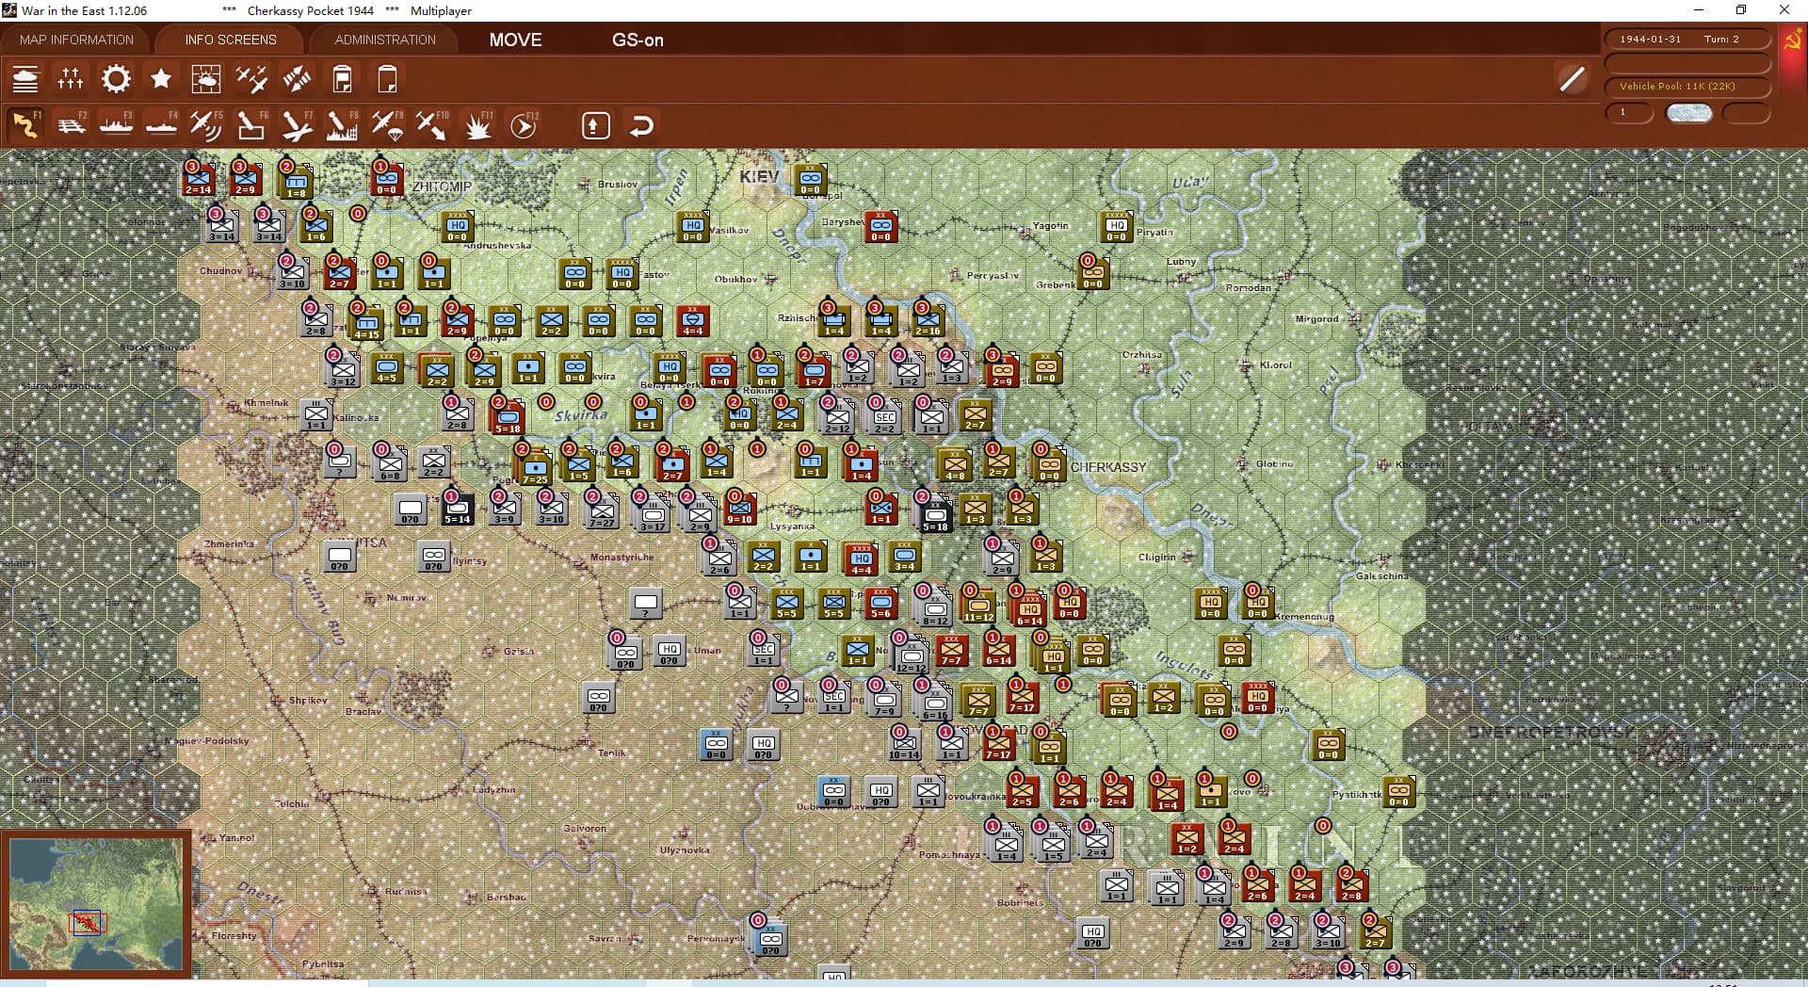The width and height of the screenshot is (1808, 987).
Task: Click the GS-on ground support label
Action: click(x=638, y=40)
